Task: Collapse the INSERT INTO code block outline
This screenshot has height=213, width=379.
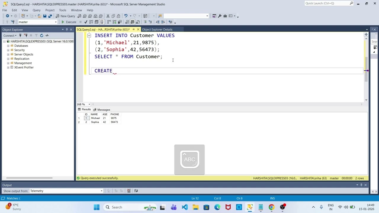Action: tap(89, 35)
